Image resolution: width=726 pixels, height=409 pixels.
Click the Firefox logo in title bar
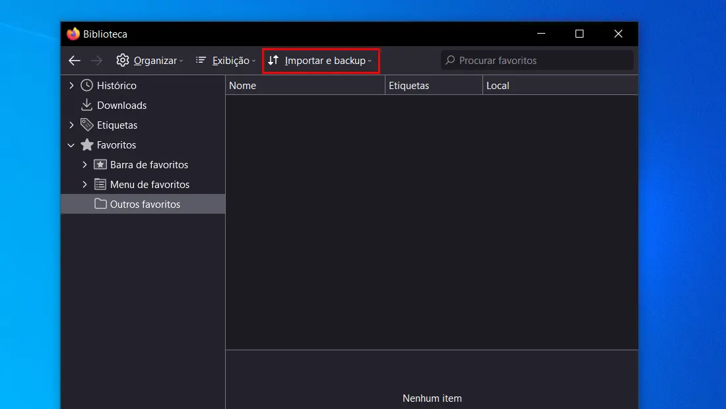(73, 34)
